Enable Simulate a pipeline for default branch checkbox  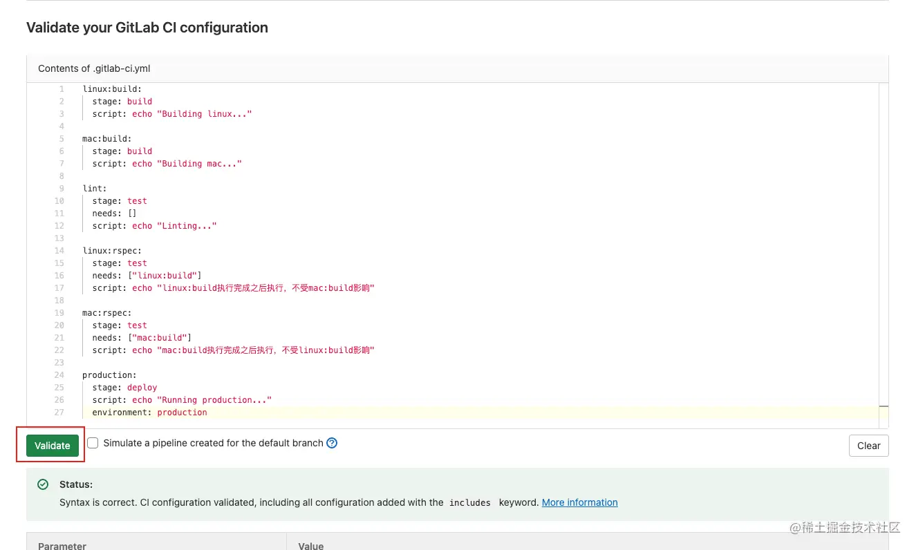coord(93,443)
